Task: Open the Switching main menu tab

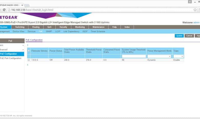Action: 20,27
